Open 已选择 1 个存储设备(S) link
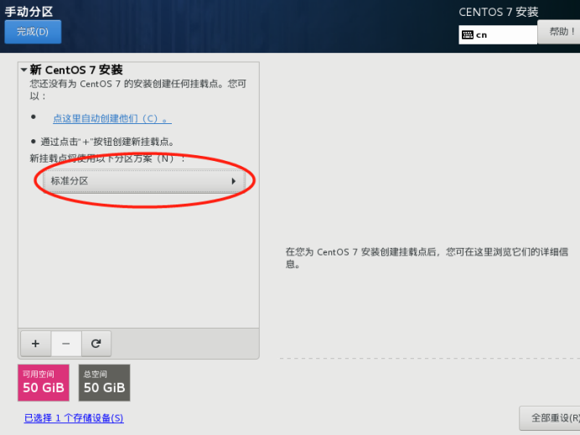 point(74,418)
